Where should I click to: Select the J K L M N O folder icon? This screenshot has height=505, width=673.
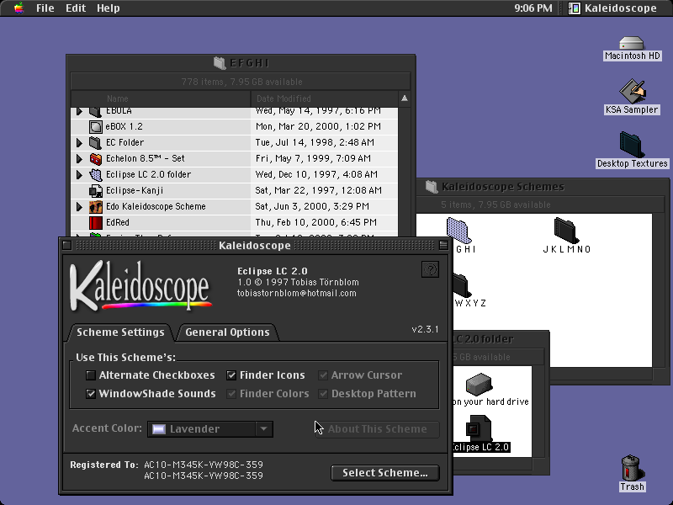(x=566, y=231)
